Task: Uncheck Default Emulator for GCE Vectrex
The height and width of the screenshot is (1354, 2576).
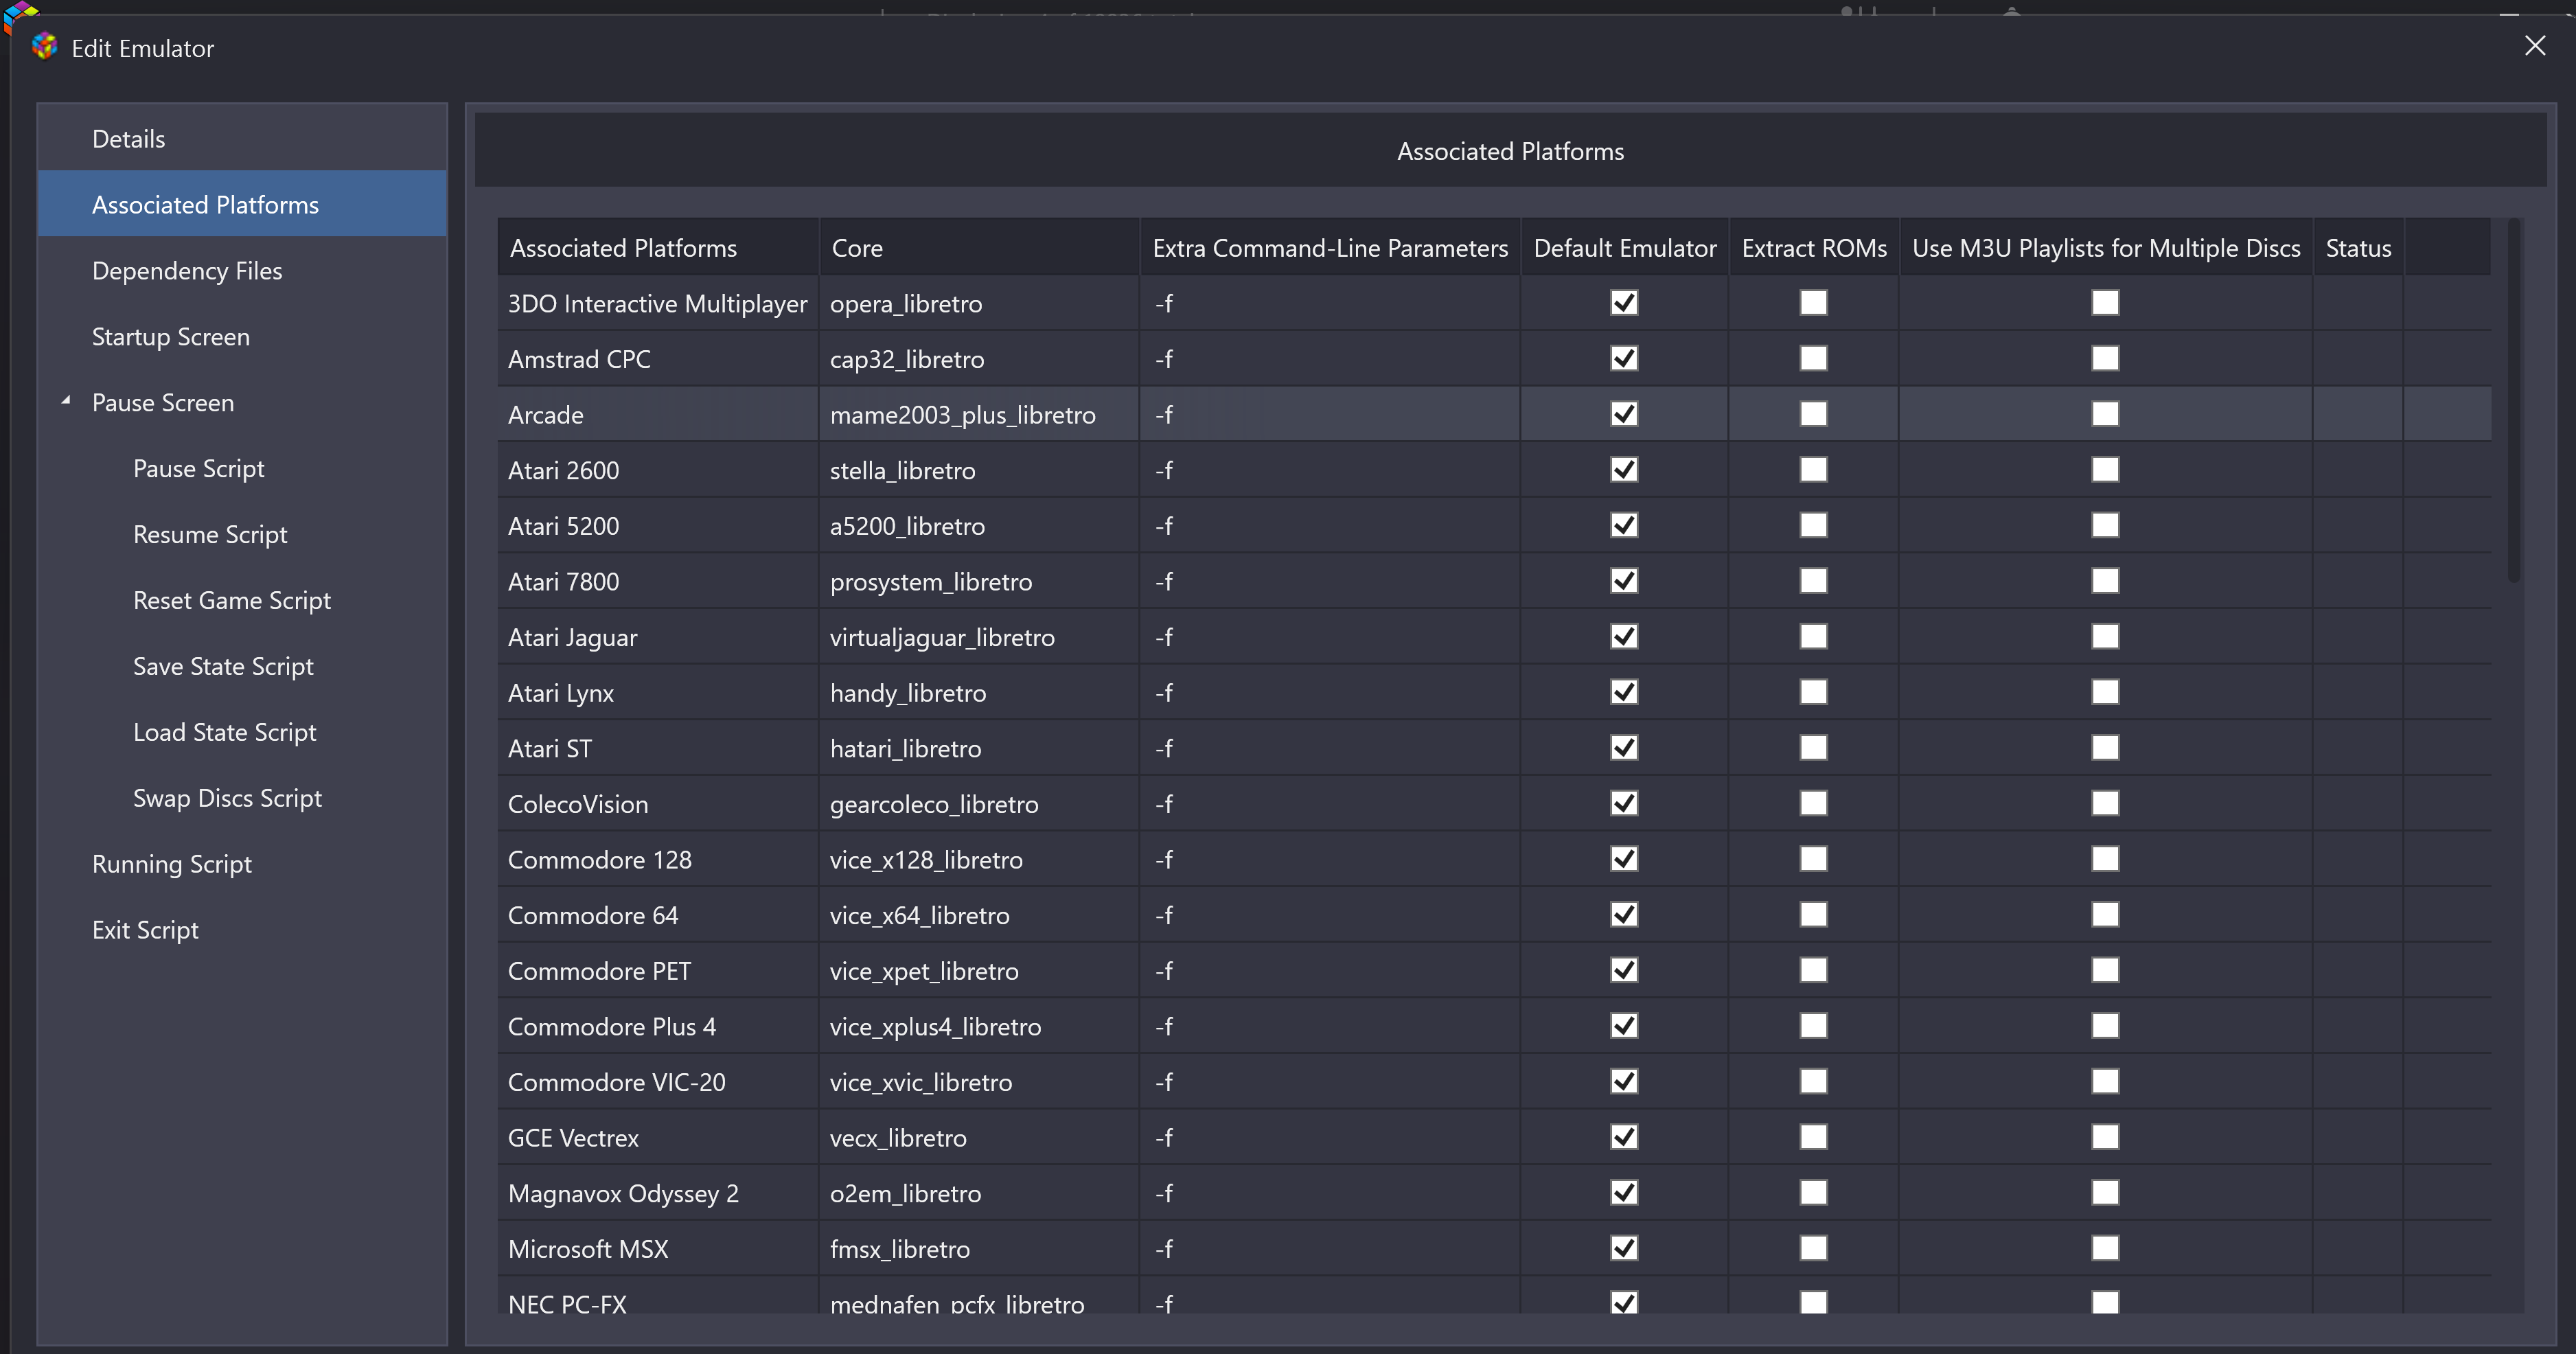Action: pyautogui.click(x=1624, y=1137)
